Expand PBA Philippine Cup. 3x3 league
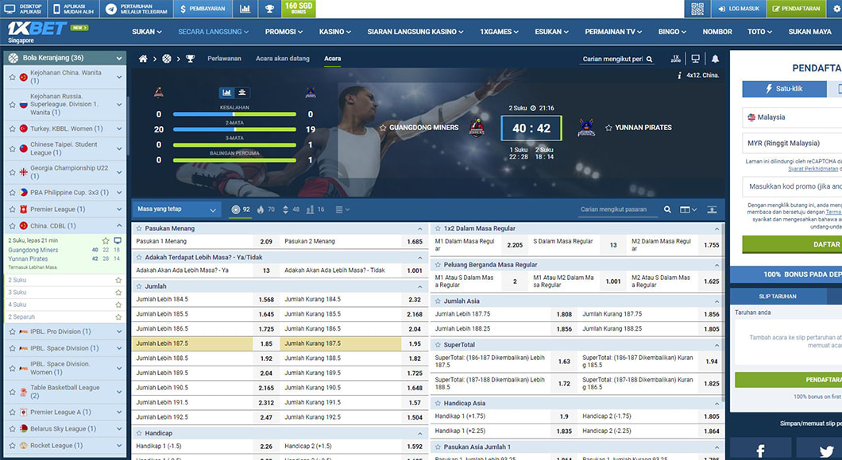The image size is (842, 460). click(118, 193)
